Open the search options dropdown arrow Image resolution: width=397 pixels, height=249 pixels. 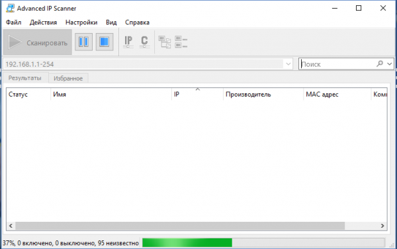click(390, 64)
